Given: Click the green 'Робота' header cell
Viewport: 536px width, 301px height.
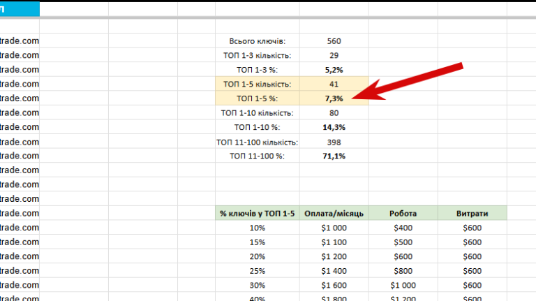Looking at the screenshot, I should (x=403, y=214).
